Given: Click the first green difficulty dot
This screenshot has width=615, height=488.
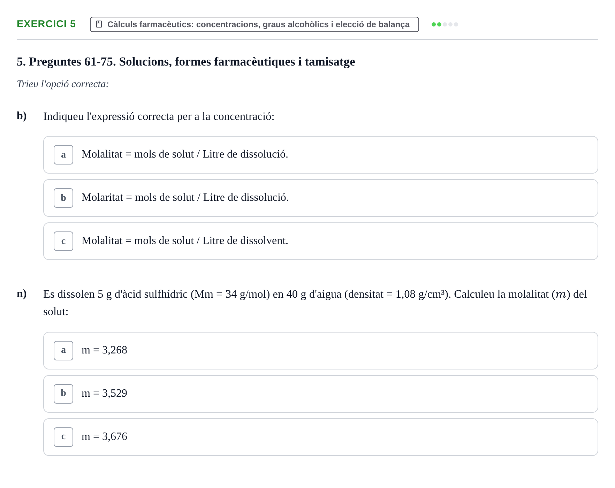Looking at the screenshot, I should coord(434,24).
